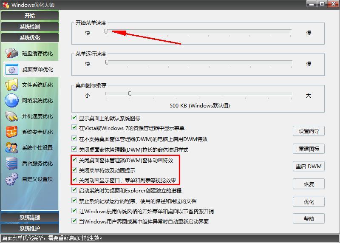Close the Windows优化大师 window
The width and height of the screenshot is (340, 243).
[x=333, y=4]
